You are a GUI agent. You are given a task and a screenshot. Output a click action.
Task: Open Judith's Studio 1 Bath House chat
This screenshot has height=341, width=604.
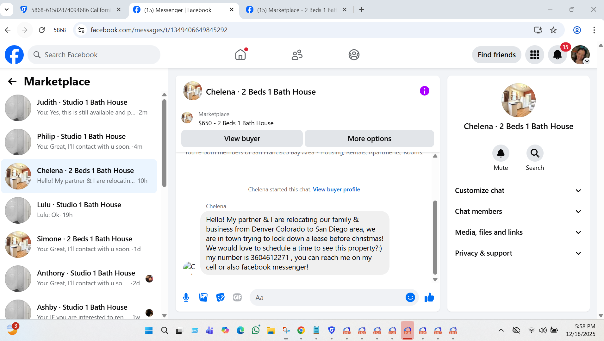pos(79,108)
